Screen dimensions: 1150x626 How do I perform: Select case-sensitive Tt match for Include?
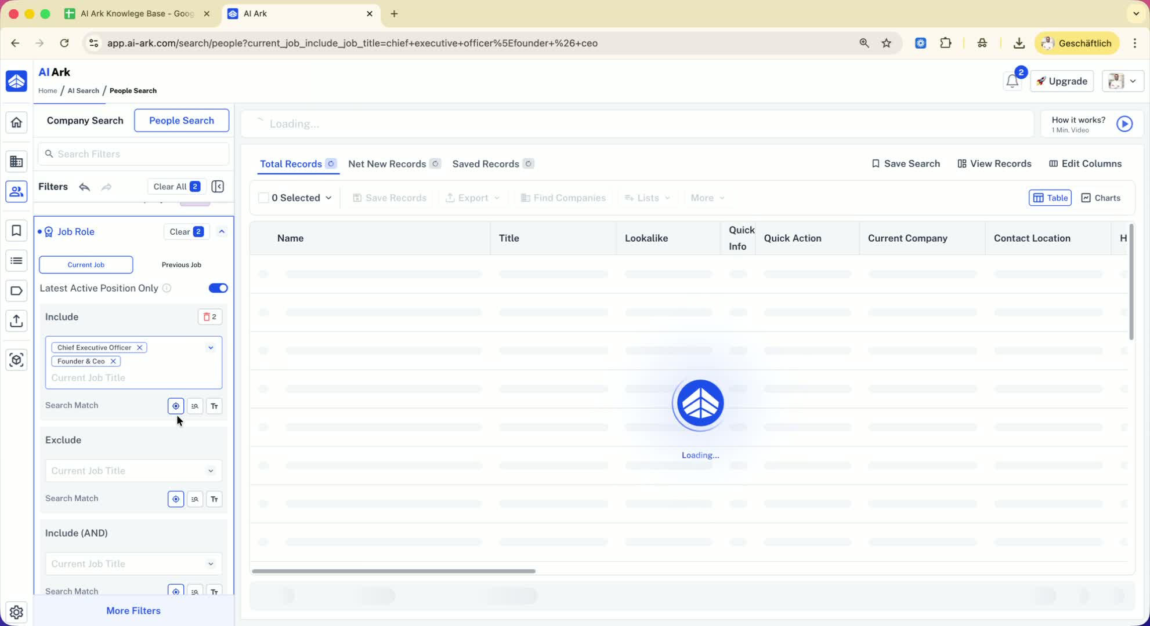[x=214, y=406]
